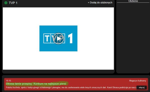Click the boxed T letter in TVP logo
This screenshot has width=150, height=92.
click(x=47, y=38)
